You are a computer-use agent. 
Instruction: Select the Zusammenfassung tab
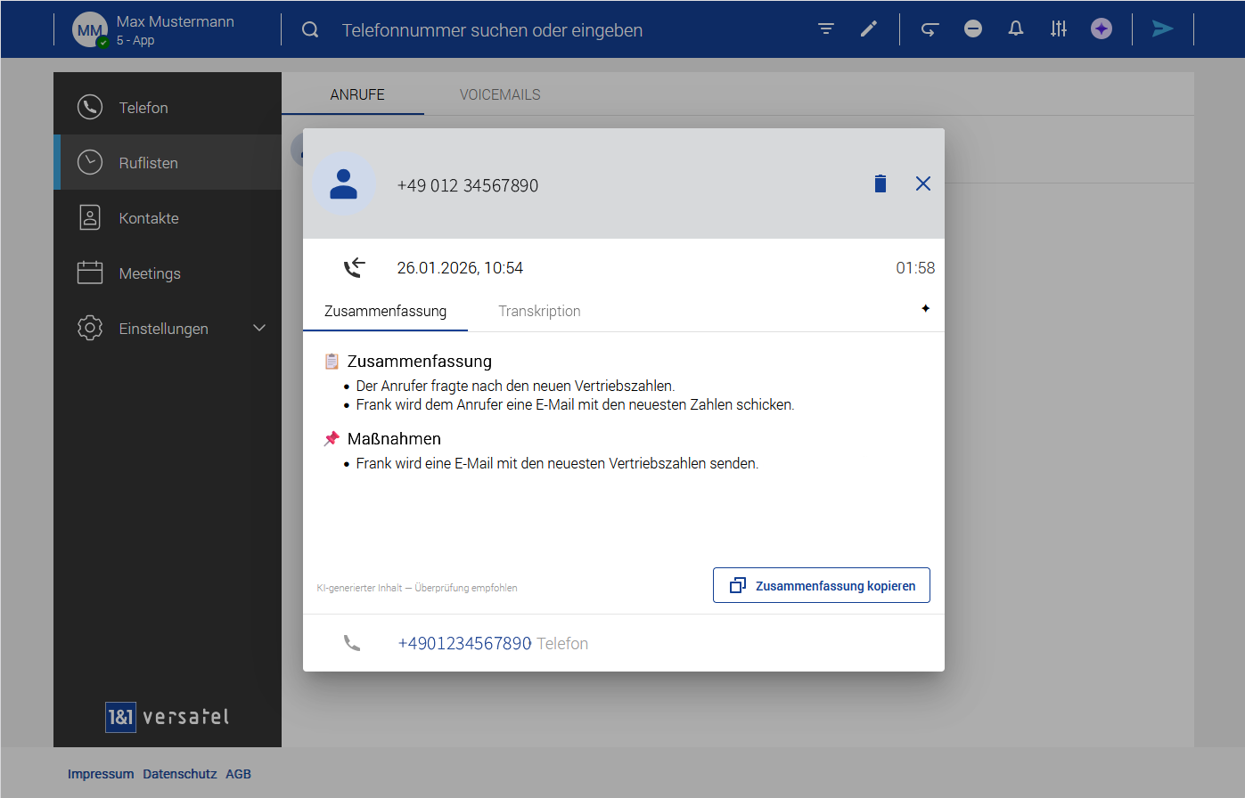385,311
